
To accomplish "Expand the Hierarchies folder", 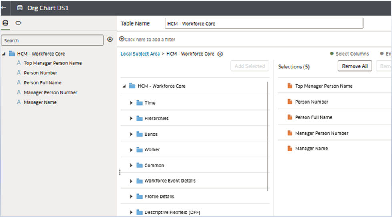I will tap(131, 119).
